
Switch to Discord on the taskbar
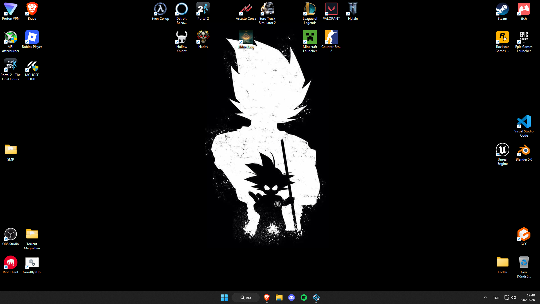click(292, 298)
